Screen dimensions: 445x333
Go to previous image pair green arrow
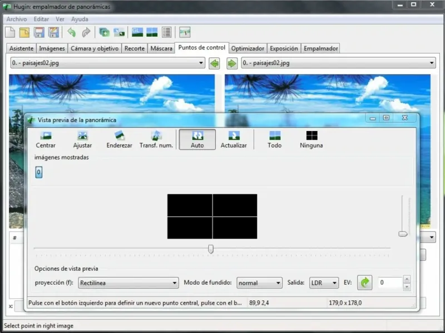click(x=215, y=63)
